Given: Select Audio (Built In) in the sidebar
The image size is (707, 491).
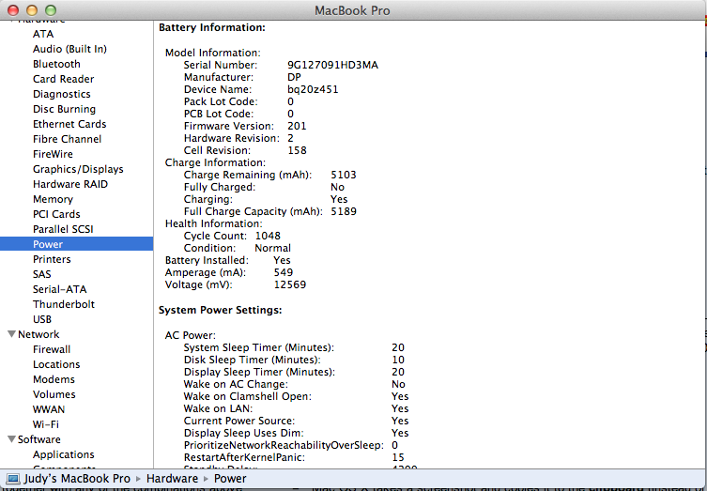Looking at the screenshot, I should [x=69, y=49].
